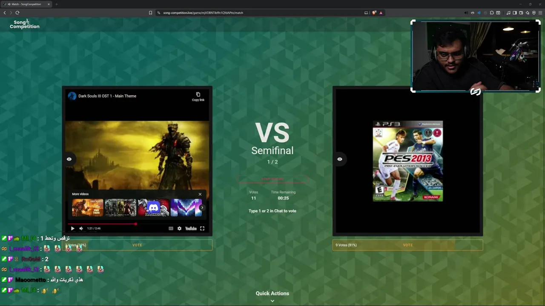This screenshot has height=306, width=545.
Task: Open the Brave VPN shield icon
Action: coord(534,13)
